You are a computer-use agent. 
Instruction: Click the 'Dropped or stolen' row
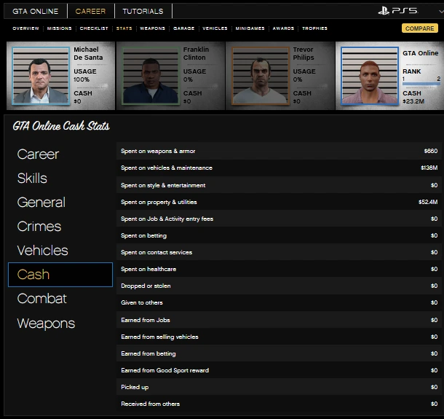tap(279, 286)
